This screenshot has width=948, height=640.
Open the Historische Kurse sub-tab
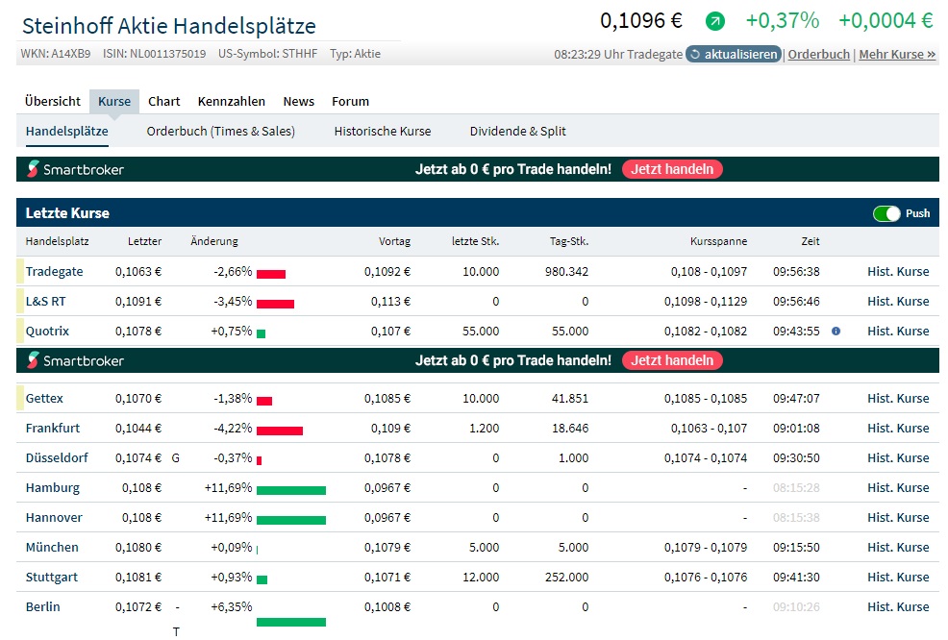[383, 131]
